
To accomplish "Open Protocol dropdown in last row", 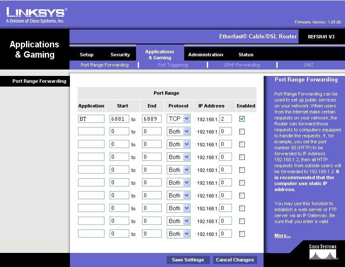I will (x=178, y=234).
